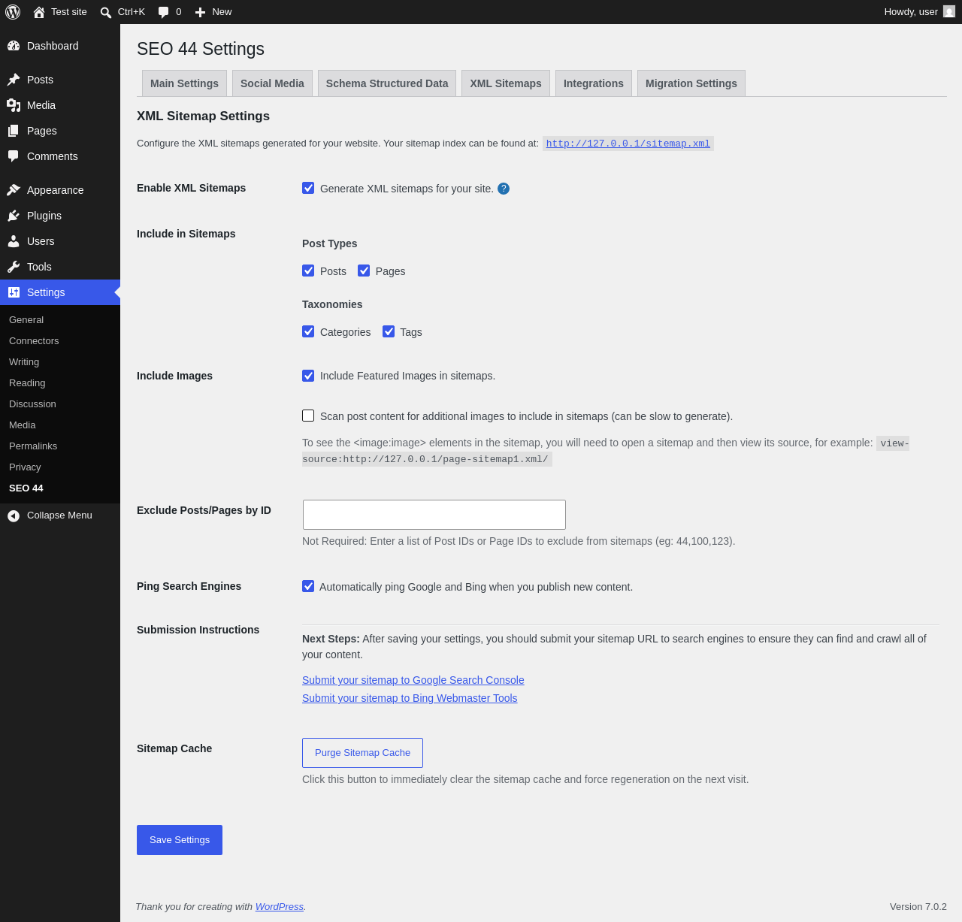Click the Posts pushpin icon

[14, 80]
